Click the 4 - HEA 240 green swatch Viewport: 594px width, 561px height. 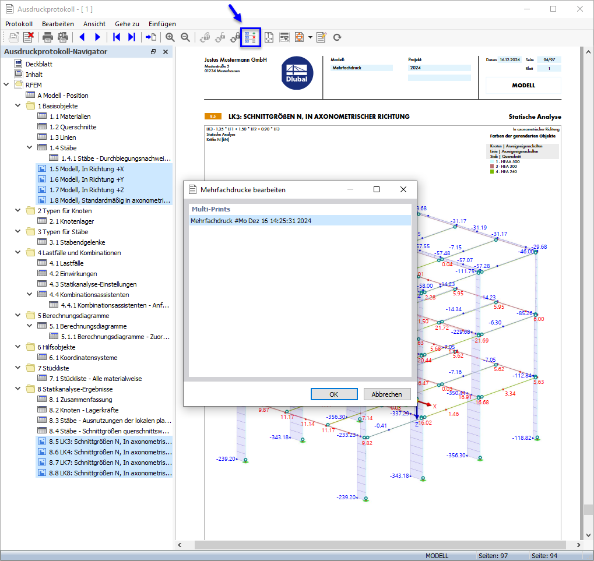click(492, 171)
